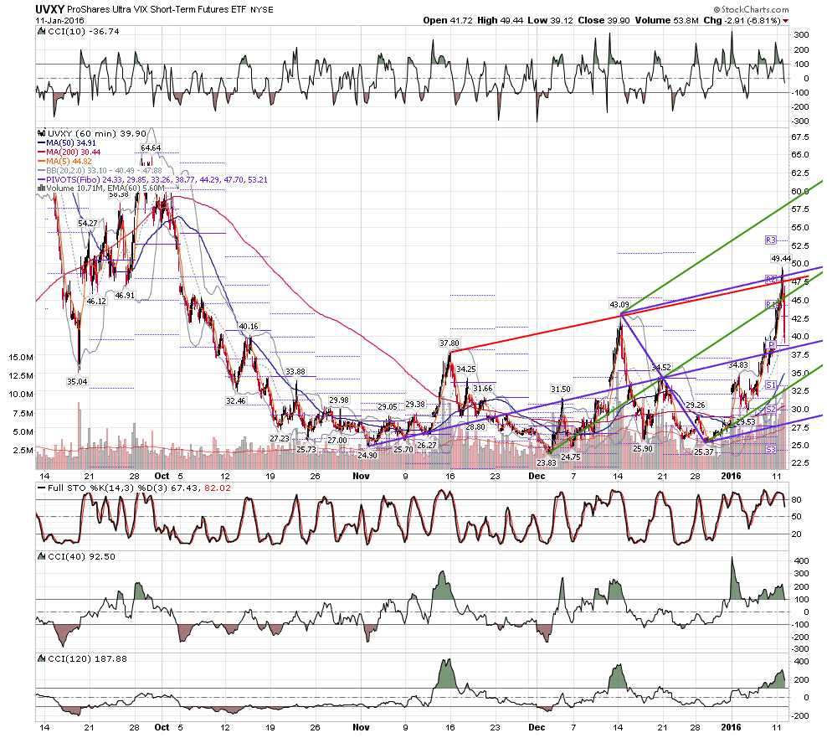Click the 31.50 price label
Screen dimensions: 827x738
(x=561, y=389)
